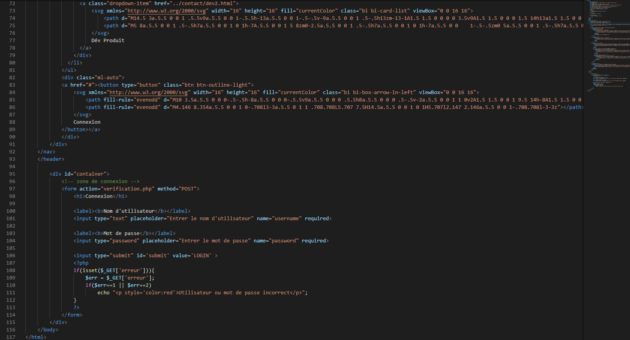Click the 'LOGIN' submit value on line 106
The height and width of the screenshot is (340, 630).
(x=201, y=256)
